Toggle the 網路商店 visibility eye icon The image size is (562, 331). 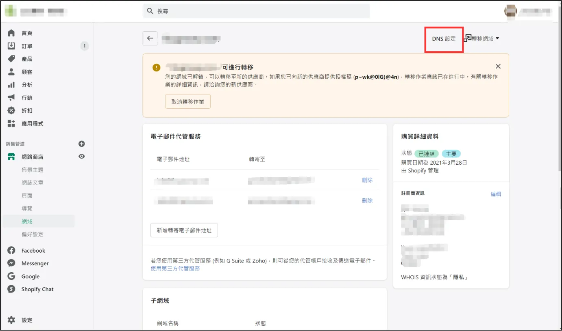coord(81,156)
